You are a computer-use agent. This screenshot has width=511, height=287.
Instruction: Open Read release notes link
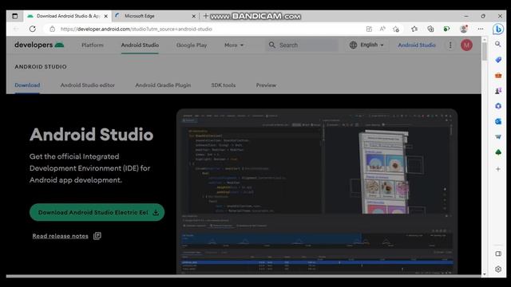click(x=61, y=236)
